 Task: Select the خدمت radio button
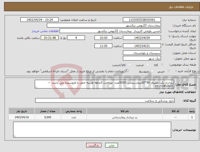pyautogui.click(x=148, y=65)
